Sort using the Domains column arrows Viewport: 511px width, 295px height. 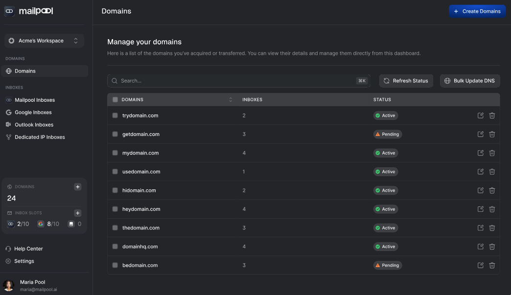tap(231, 100)
